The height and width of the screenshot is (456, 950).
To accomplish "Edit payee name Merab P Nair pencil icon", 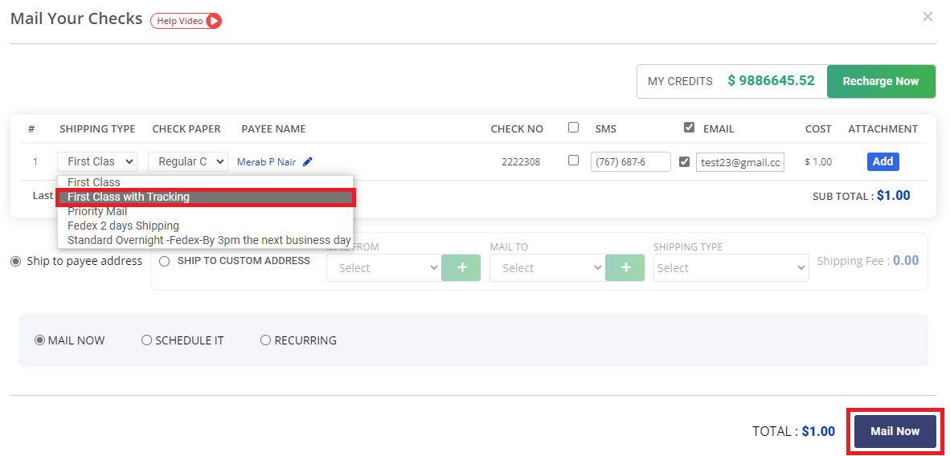I will [308, 161].
